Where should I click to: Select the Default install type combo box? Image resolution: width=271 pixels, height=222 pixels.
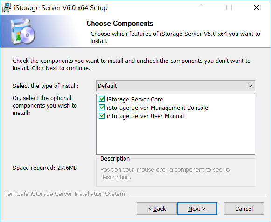[x=175, y=86]
